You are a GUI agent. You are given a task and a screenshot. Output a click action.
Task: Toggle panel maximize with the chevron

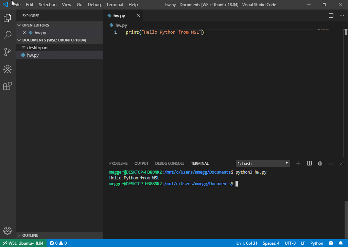coord(331,163)
